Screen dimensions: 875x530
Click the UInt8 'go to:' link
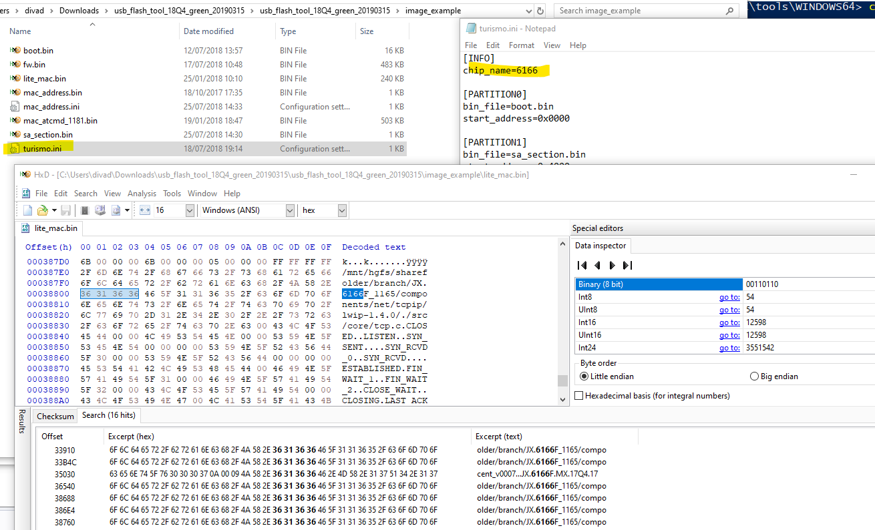coord(729,310)
